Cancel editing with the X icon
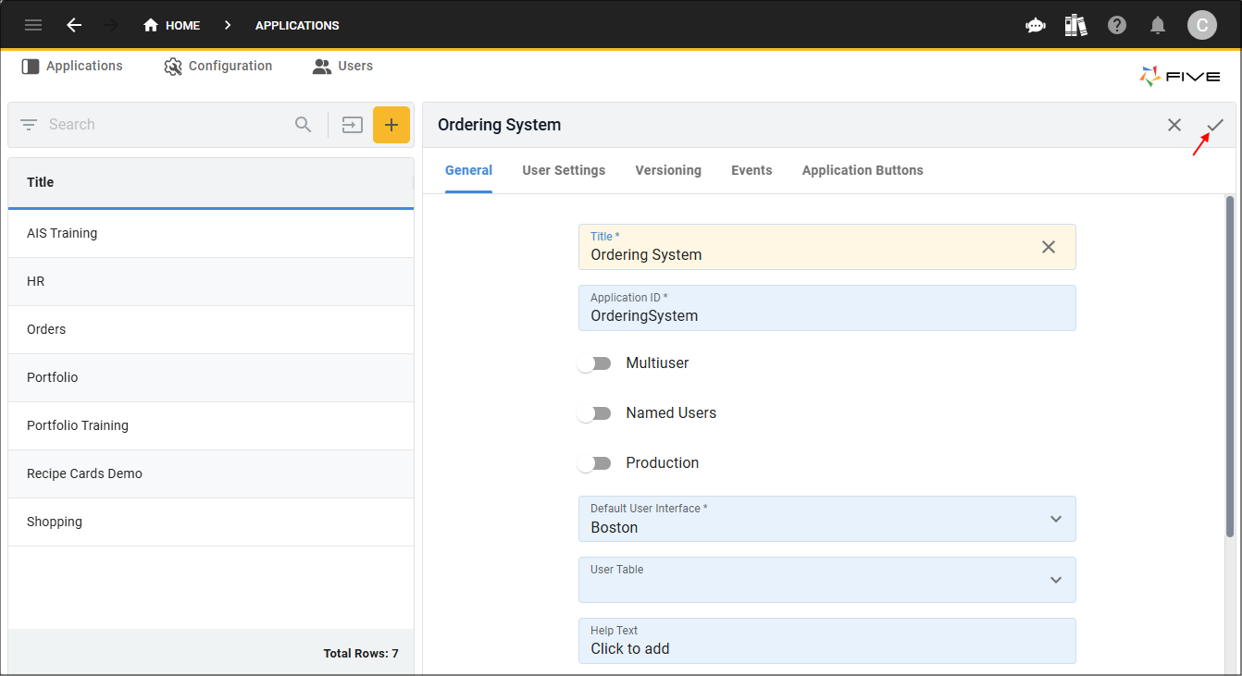 point(1174,125)
